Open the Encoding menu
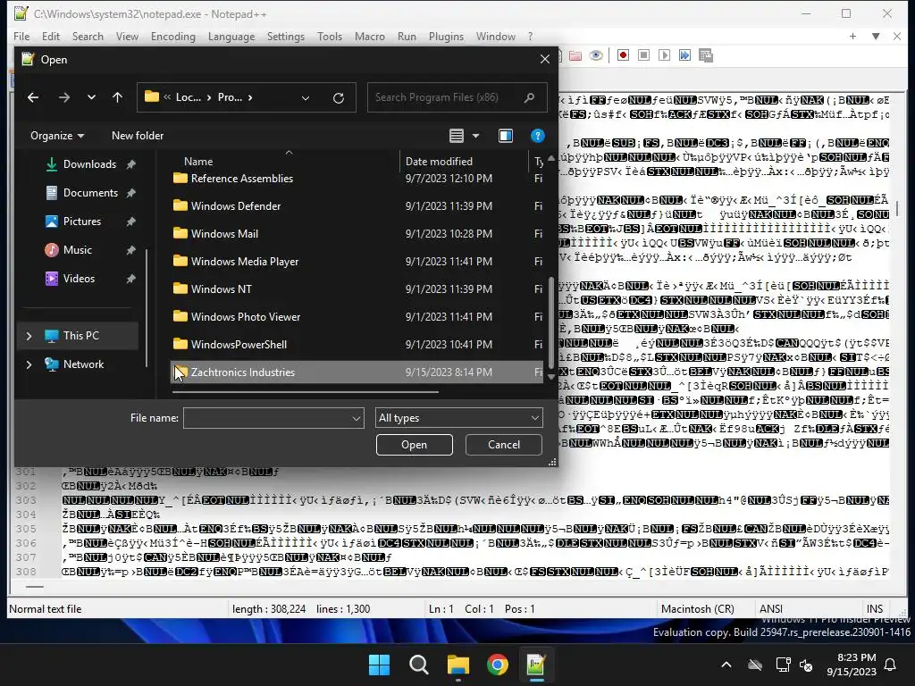This screenshot has width=915, height=686. tap(173, 36)
